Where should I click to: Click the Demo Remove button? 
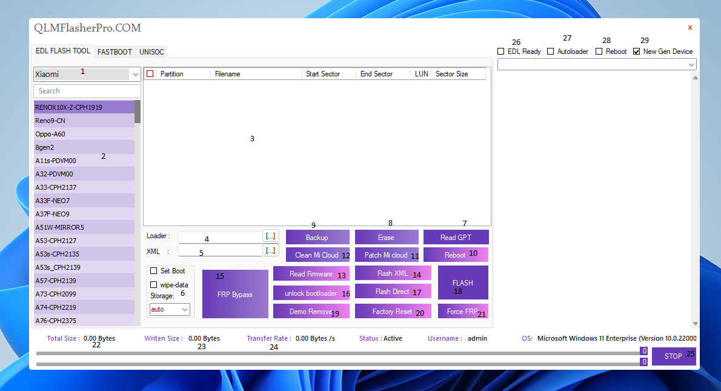pyautogui.click(x=311, y=312)
